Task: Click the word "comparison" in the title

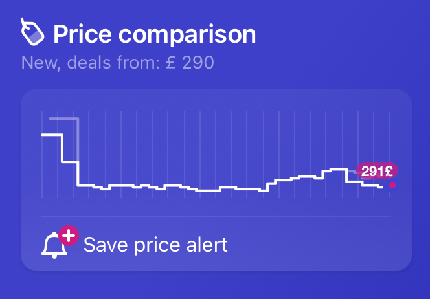Action: [188, 34]
